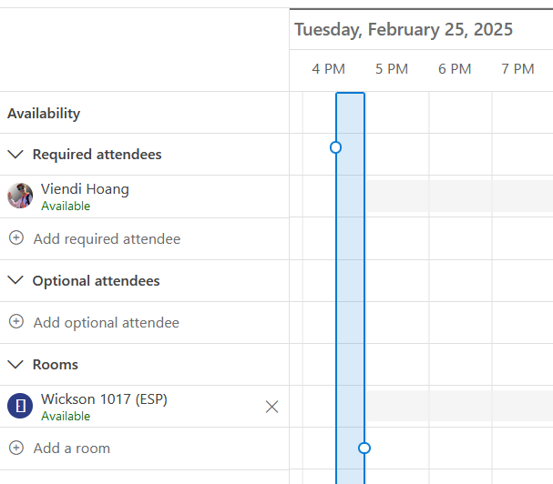The height and width of the screenshot is (484, 553).
Task: Click plus icon beside Add optional attendee
Action: tap(15, 322)
